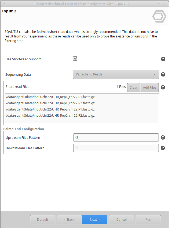This screenshot has height=228, width=169.
Task: Toggle the Use Short-read Support checkbox
Action: [75, 58]
